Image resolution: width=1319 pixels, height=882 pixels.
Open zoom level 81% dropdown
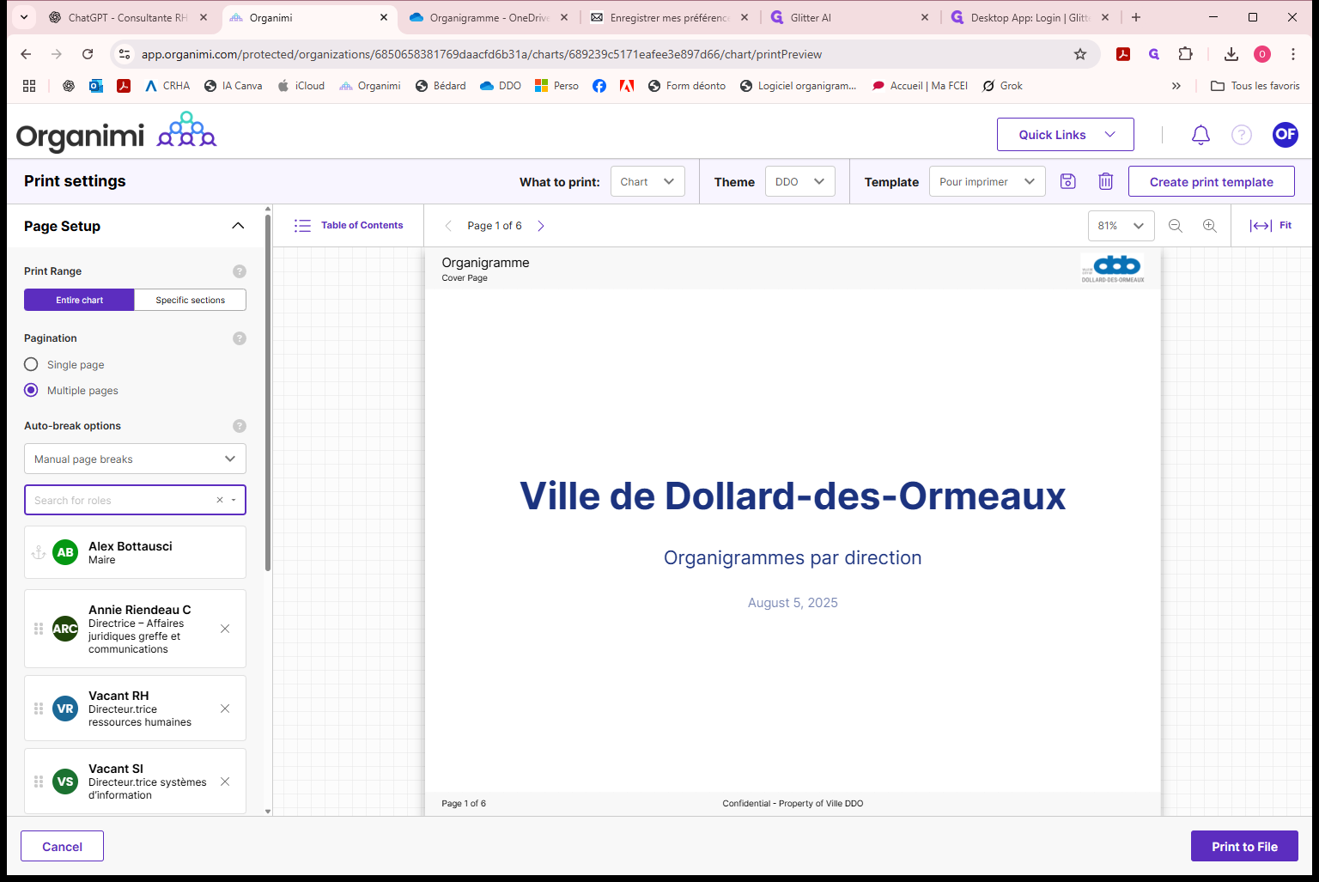pyautogui.click(x=1121, y=226)
